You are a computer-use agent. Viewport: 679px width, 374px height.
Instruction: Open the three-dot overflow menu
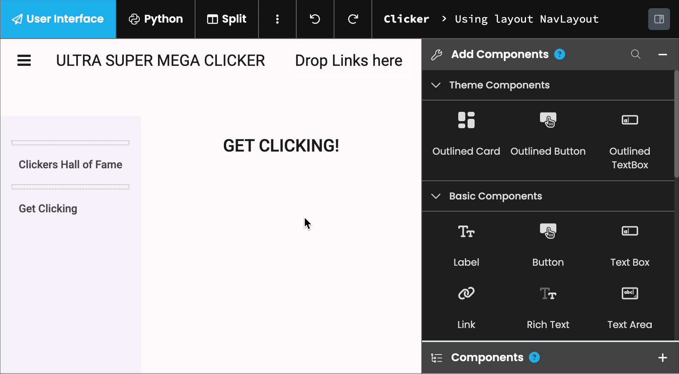(x=277, y=19)
